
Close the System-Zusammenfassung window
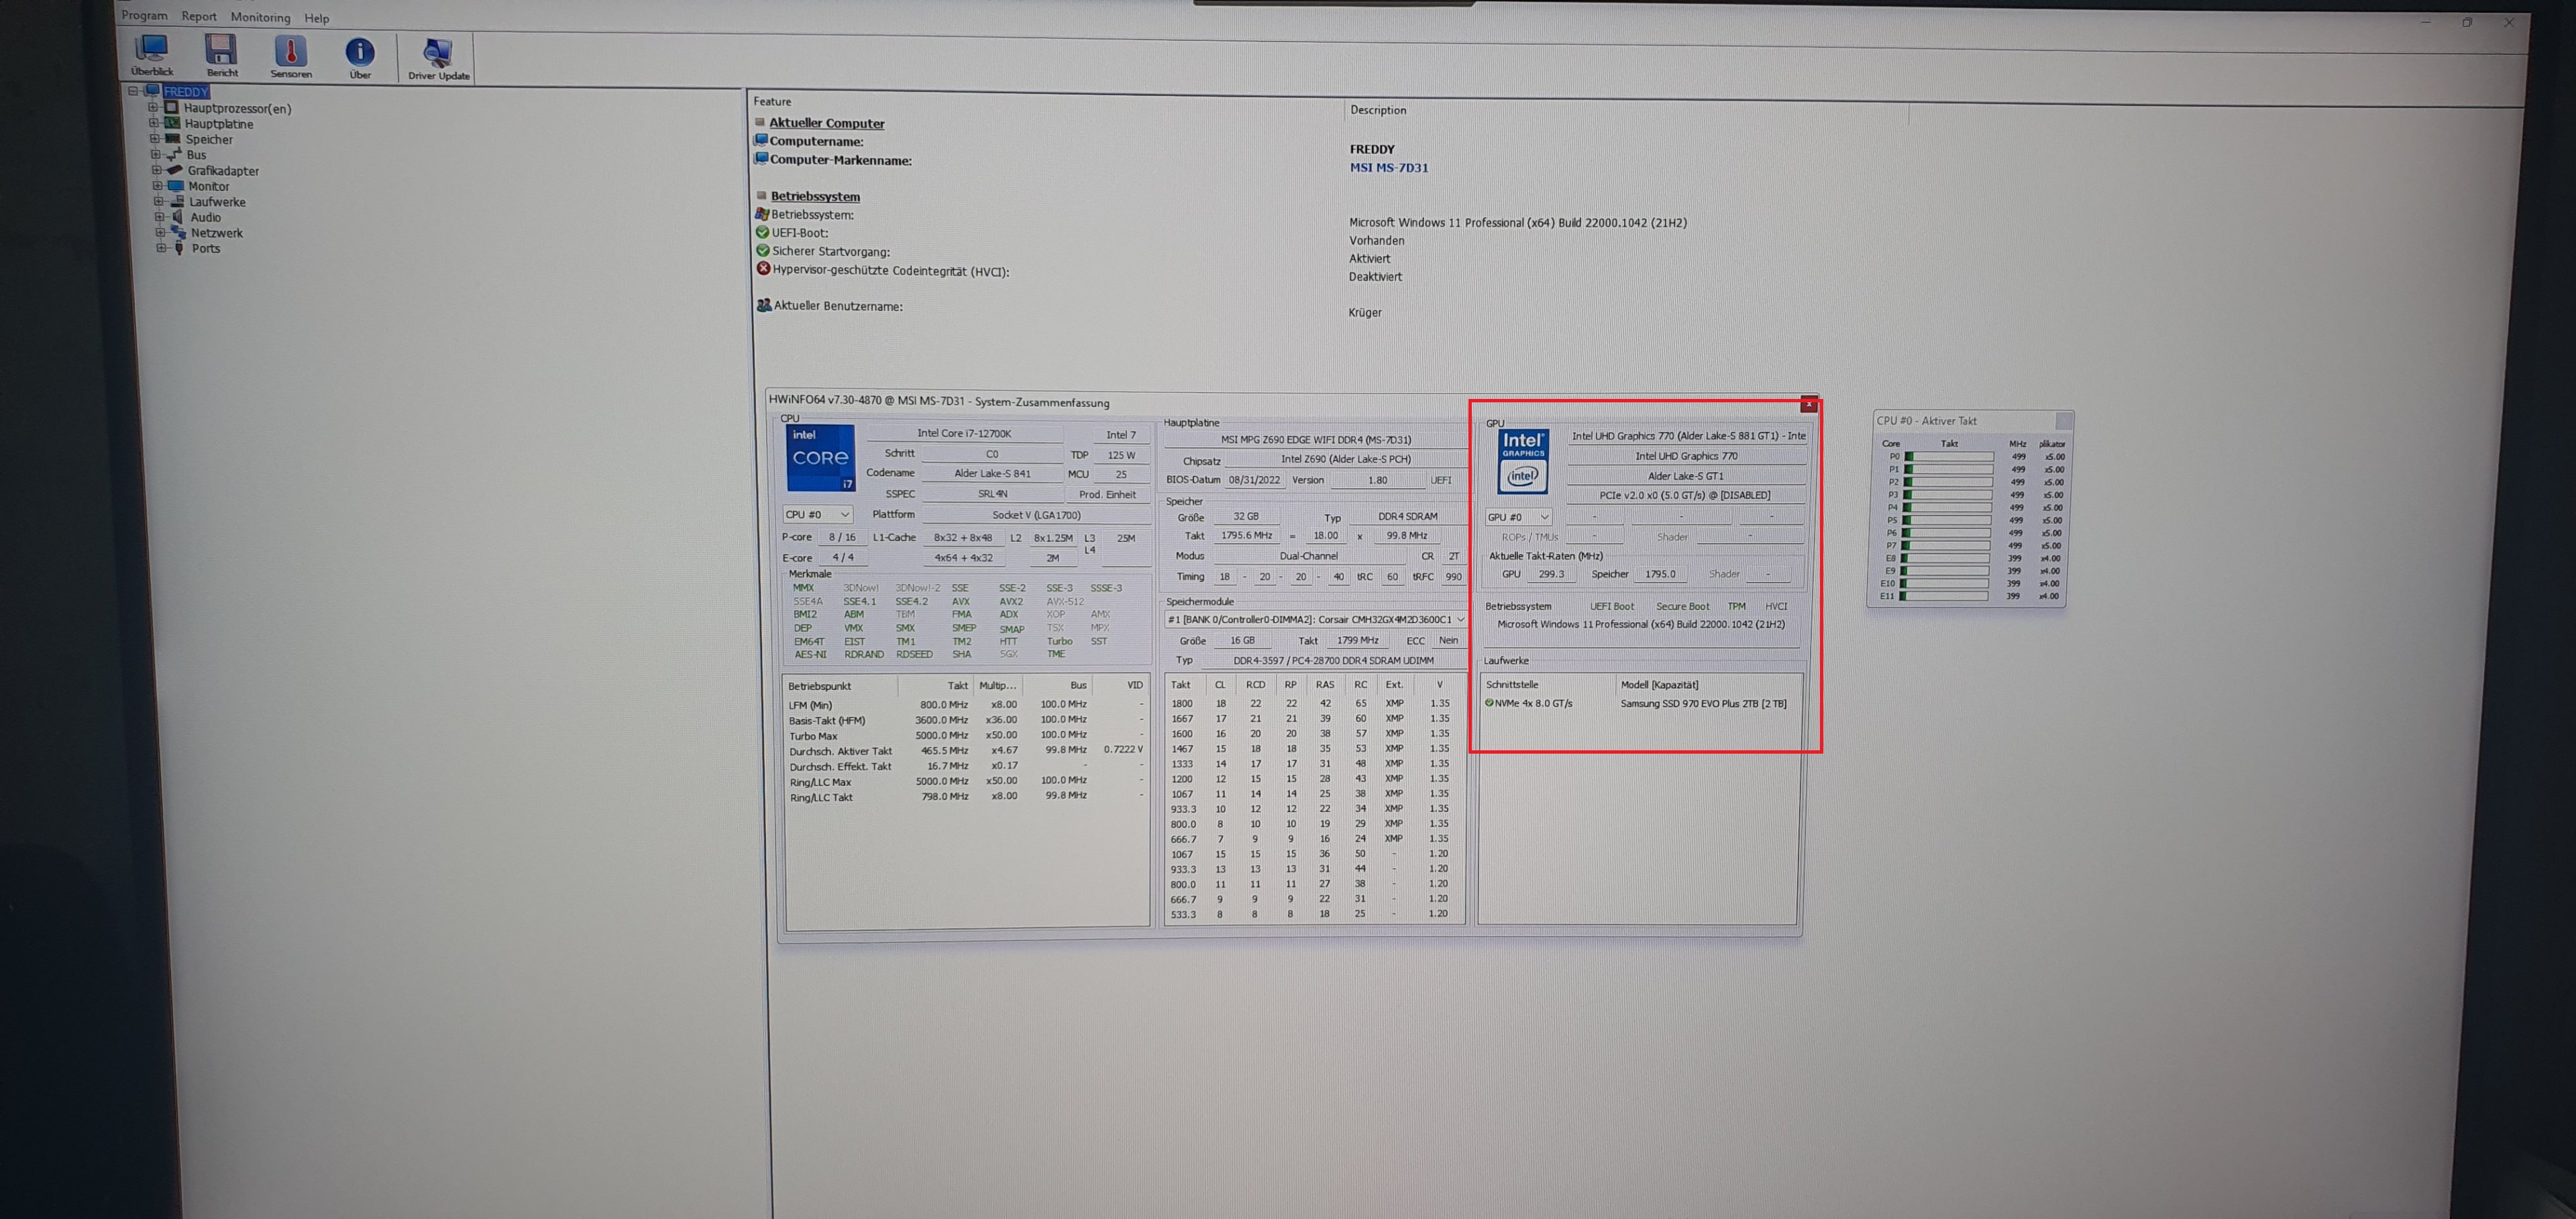pos(1808,405)
